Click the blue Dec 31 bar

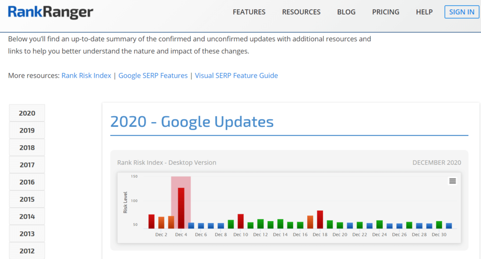click(x=449, y=226)
